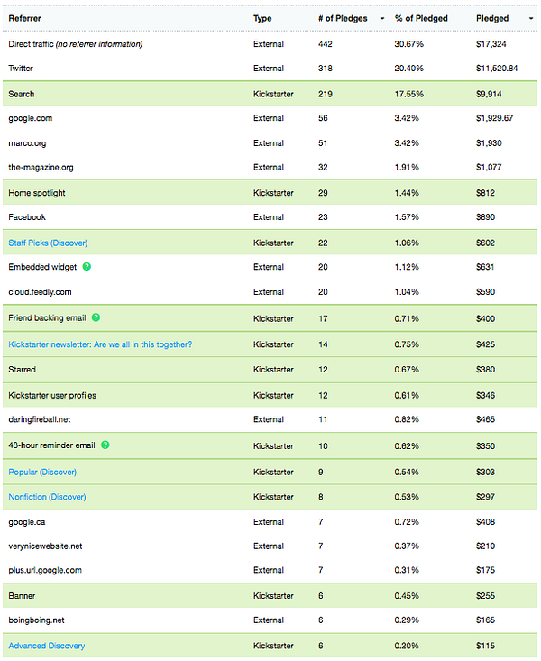541x661 pixels.
Task: Click the 0.82% daringfireball.net percentage
Action: 407,419
